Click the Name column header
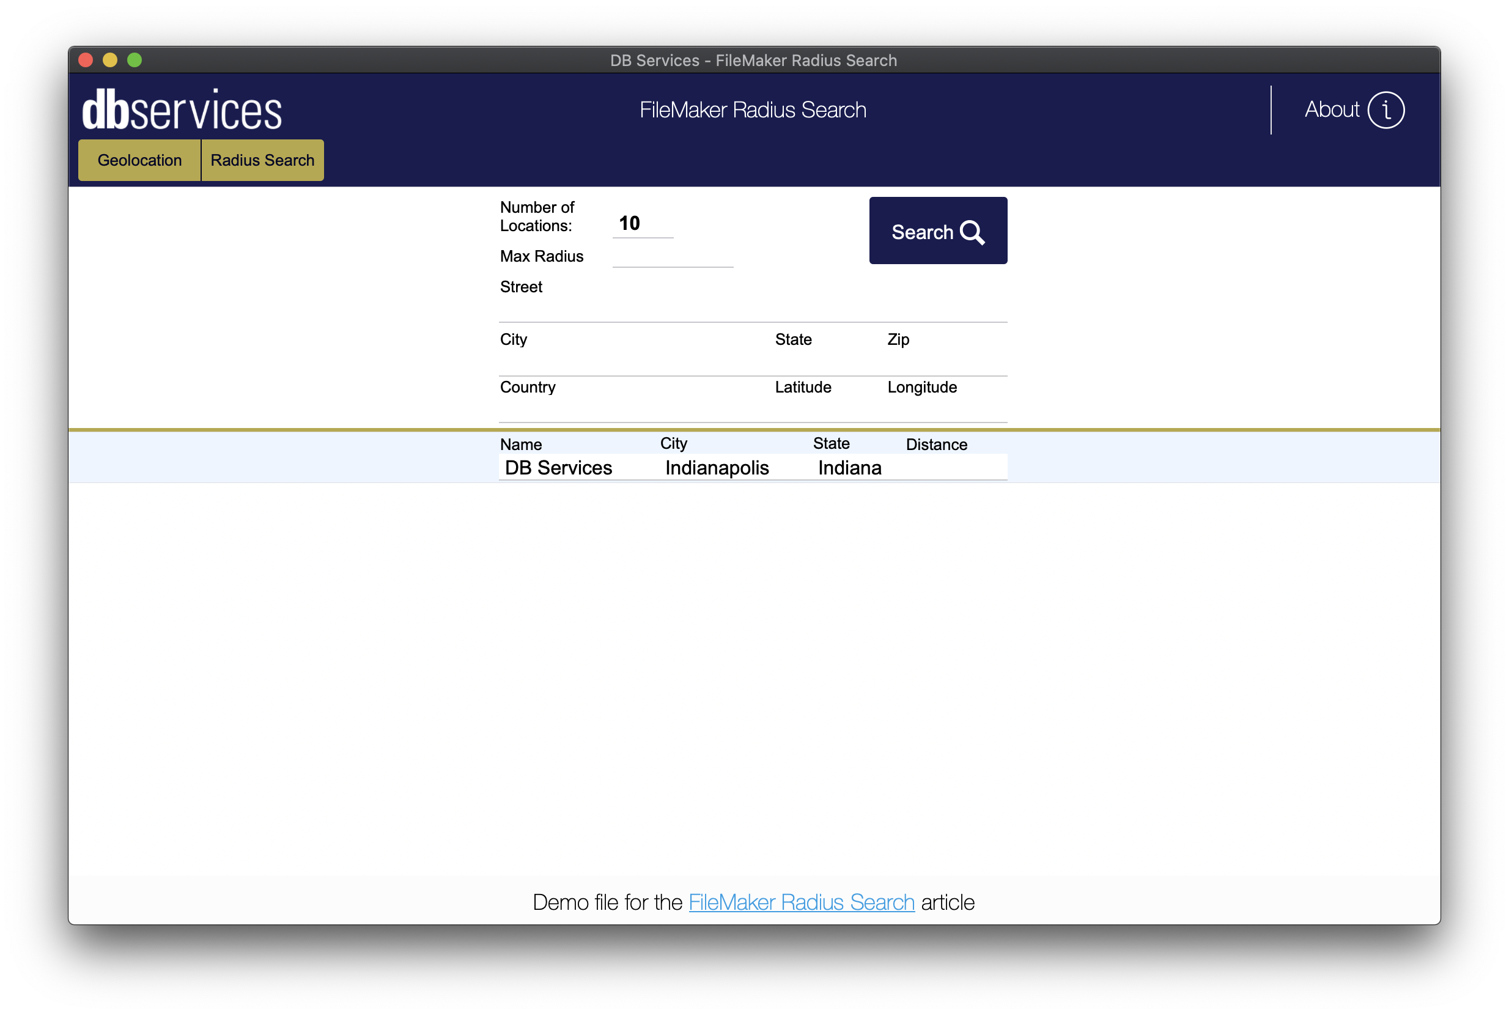This screenshot has width=1509, height=1015. click(520, 444)
